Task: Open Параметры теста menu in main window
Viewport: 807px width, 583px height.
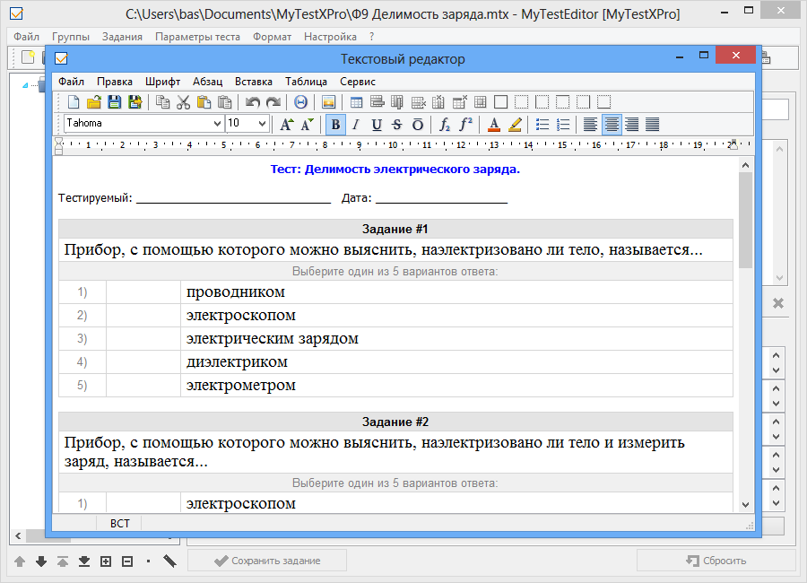Action: [x=197, y=37]
